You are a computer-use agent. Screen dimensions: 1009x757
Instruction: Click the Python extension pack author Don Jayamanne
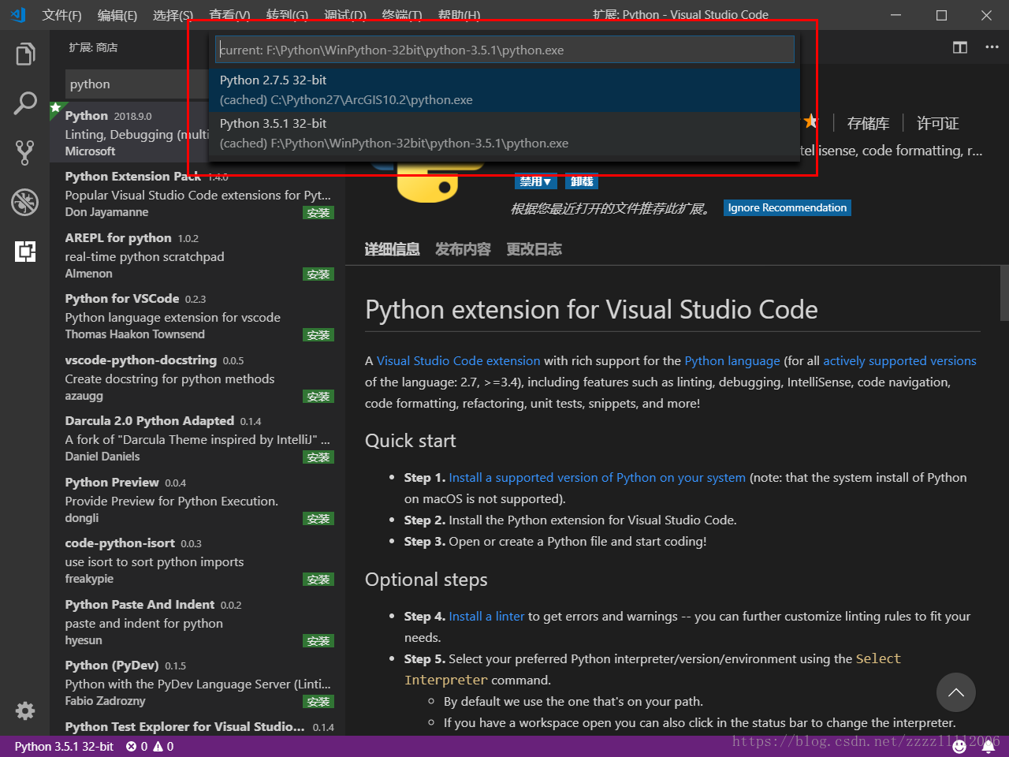(x=106, y=212)
